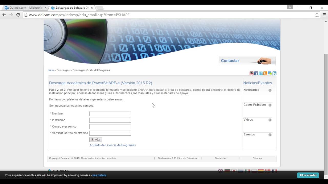
Task: Click the Noticias/Eventos heading
Action: pos(258,83)
